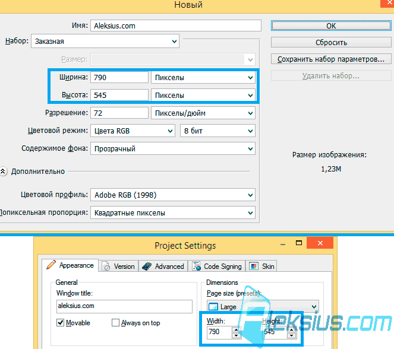This screenshot has width=394, height=349.
Task: Click Сохранить набор параметров button
Action: click(331, 59)
